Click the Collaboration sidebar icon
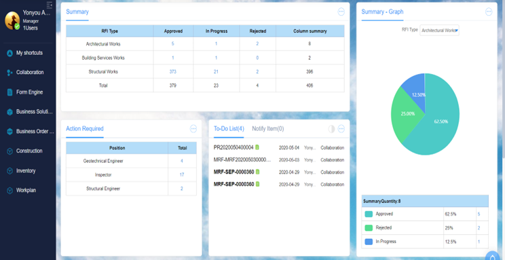 coord(10,73)
